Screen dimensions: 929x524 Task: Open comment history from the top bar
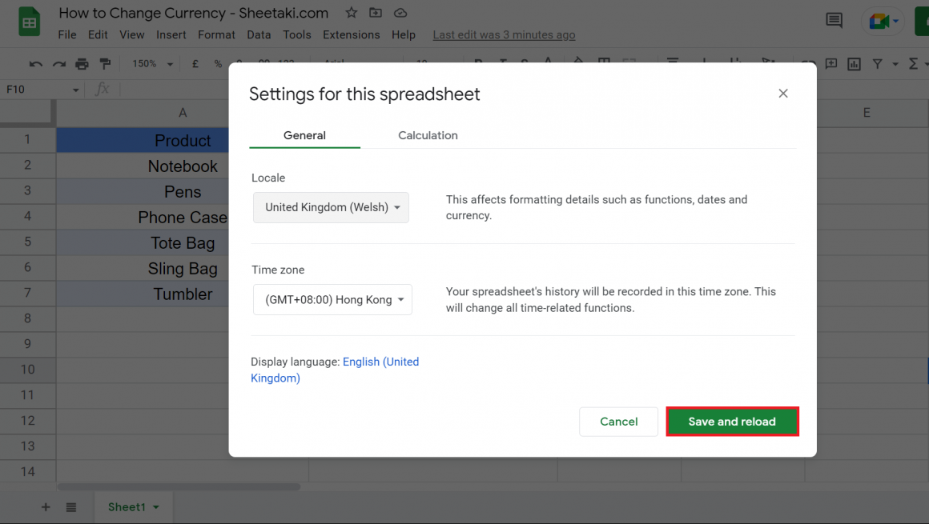pyautogui.click(x=834, y=21)
